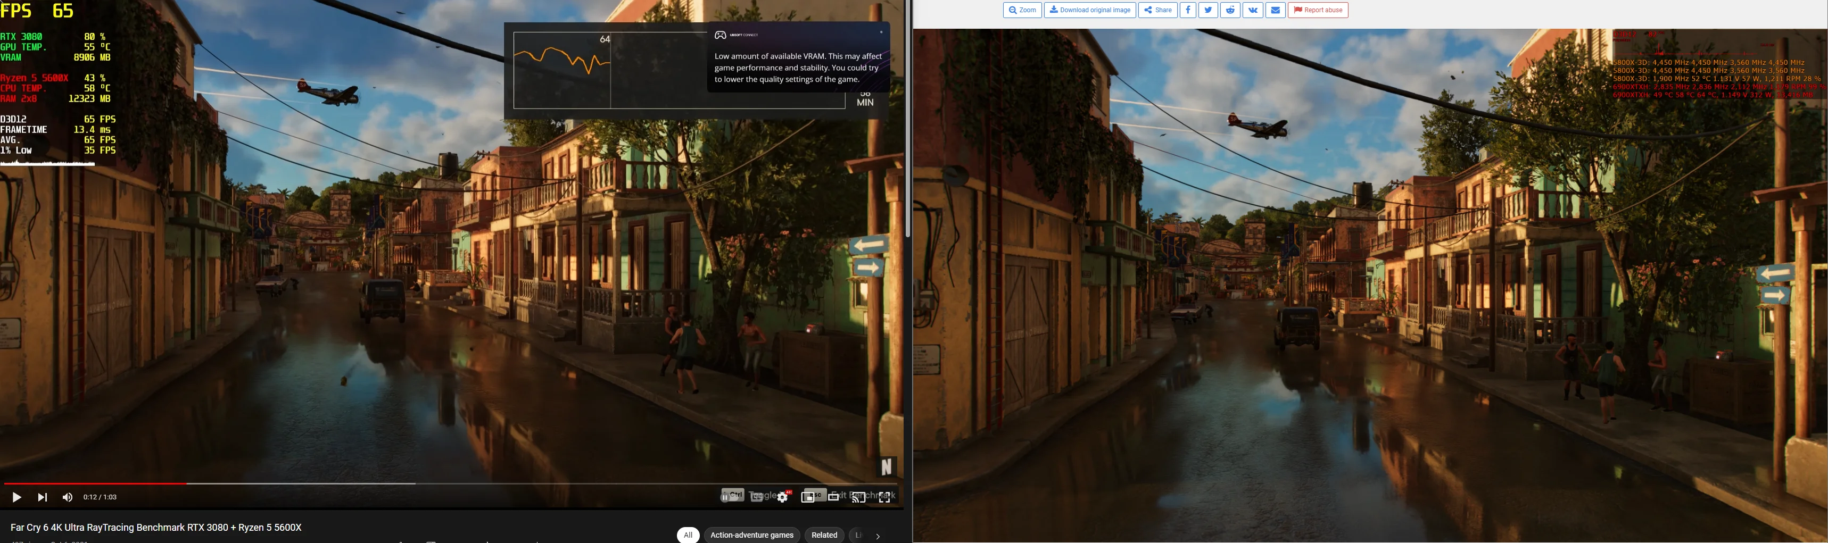Cast the video with the cast icon
1828x543 pixels.
point(858,498)
